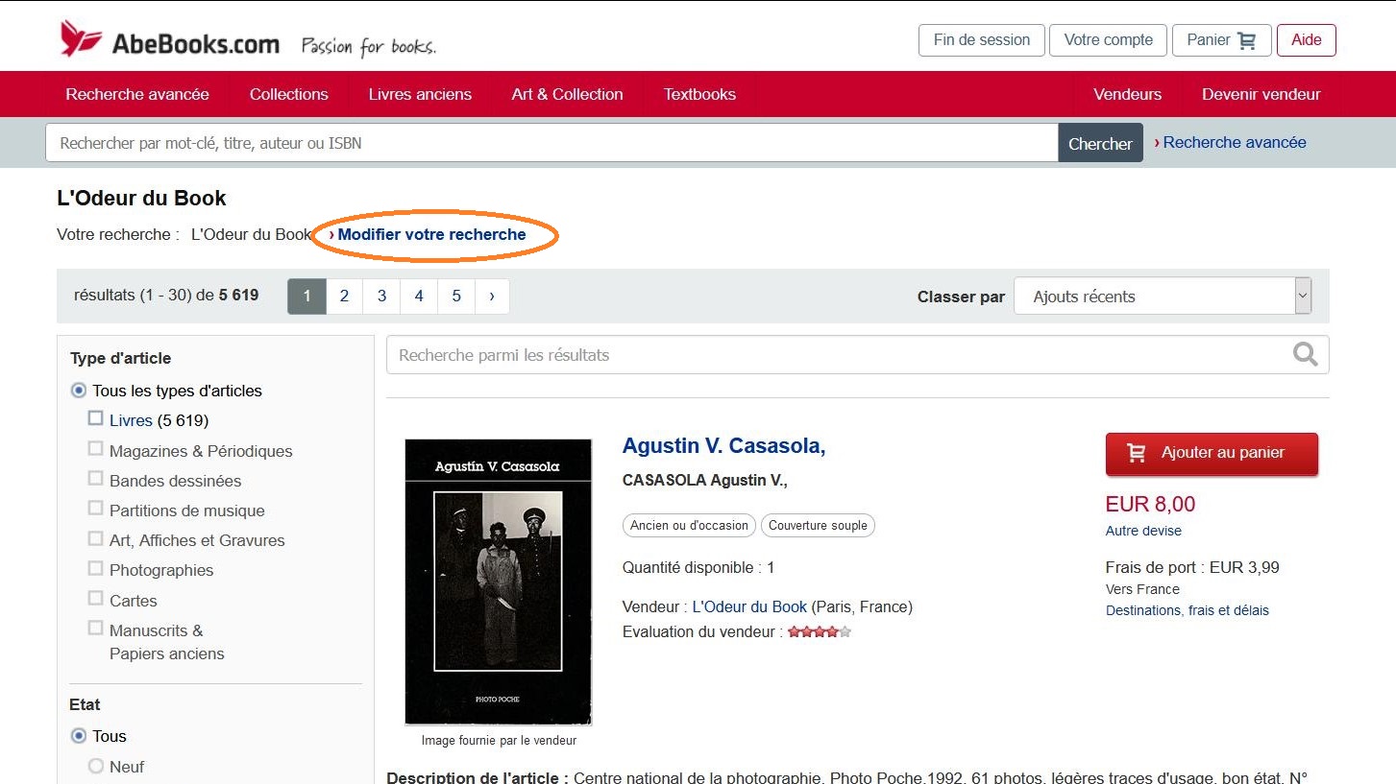Open Livres anciens menu item
The width and height of the screenshot is (1396, 784).
(x=420, y=94)
